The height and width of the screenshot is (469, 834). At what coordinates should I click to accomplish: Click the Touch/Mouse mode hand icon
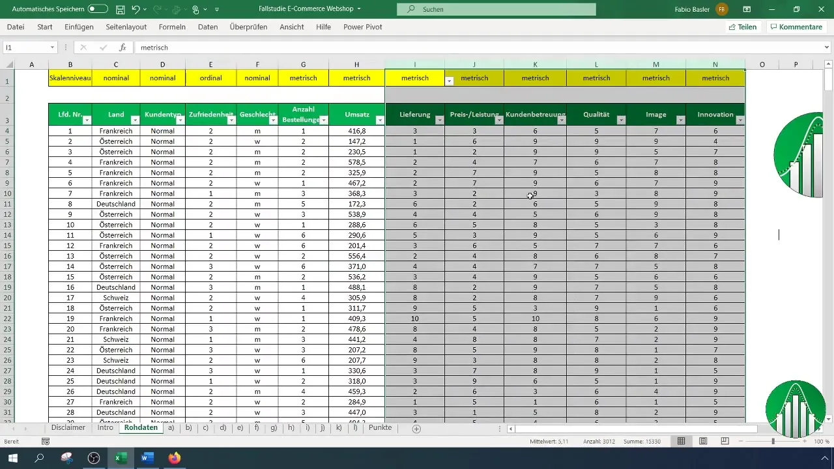195,9
